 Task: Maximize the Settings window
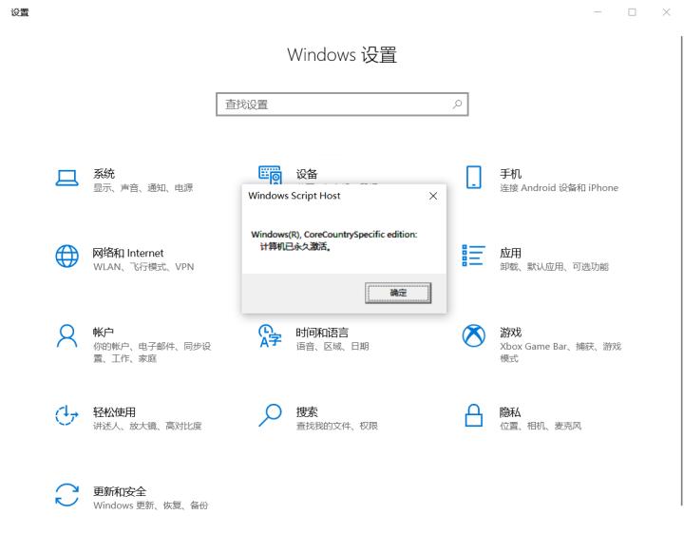[632, 11]
